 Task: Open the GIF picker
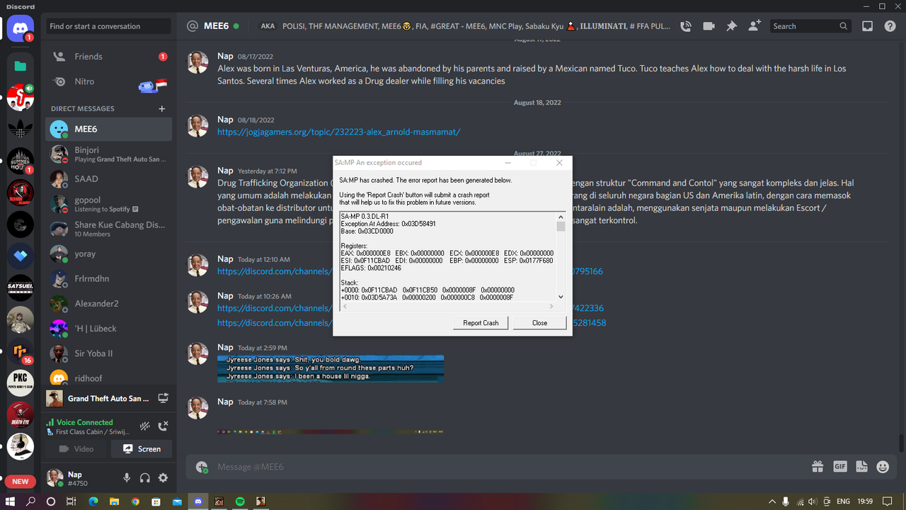(x=839, y=467)
